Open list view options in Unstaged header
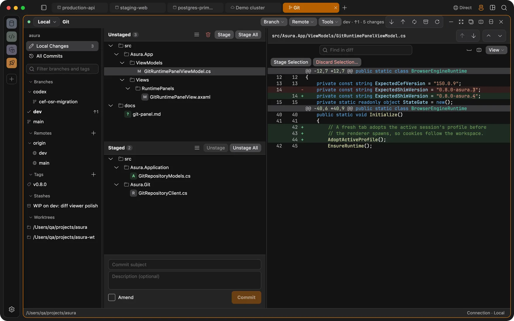 pos(197,35)
